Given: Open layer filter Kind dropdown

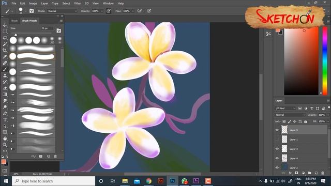Looking at the screenshot, I should (285, 108).
